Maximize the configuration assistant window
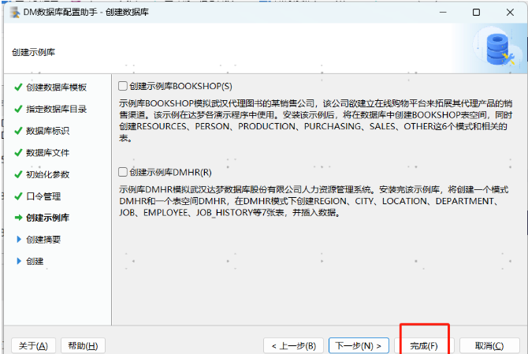Screen dimensions: 528x354 coord(476,12)
